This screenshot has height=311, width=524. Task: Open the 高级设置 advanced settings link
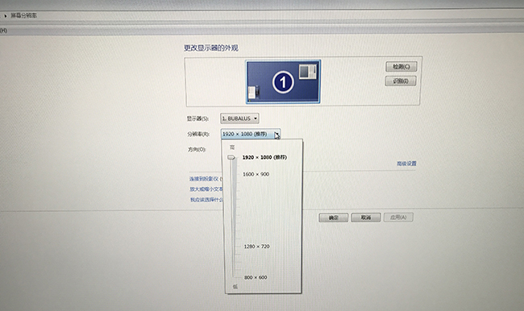click(x=406, y=164)
